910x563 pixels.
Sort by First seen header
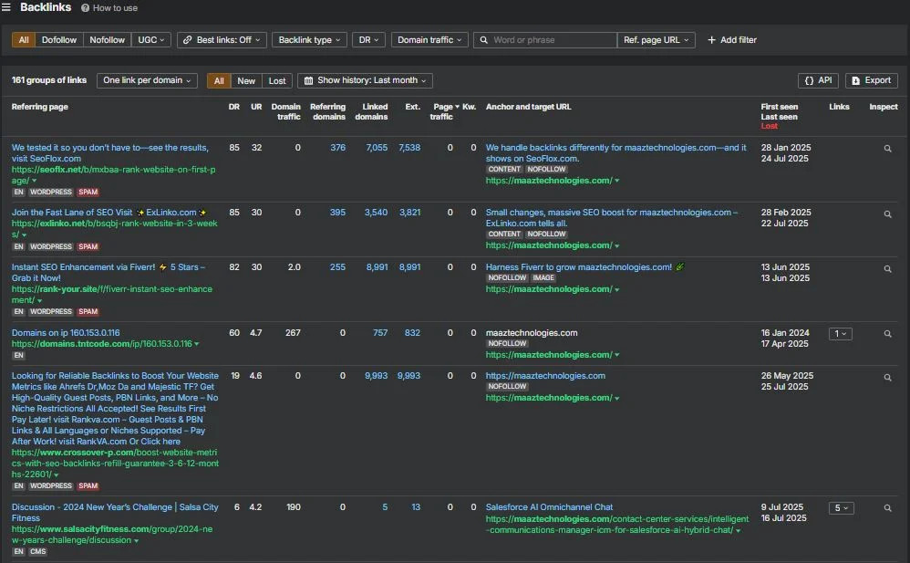(780, 107)
